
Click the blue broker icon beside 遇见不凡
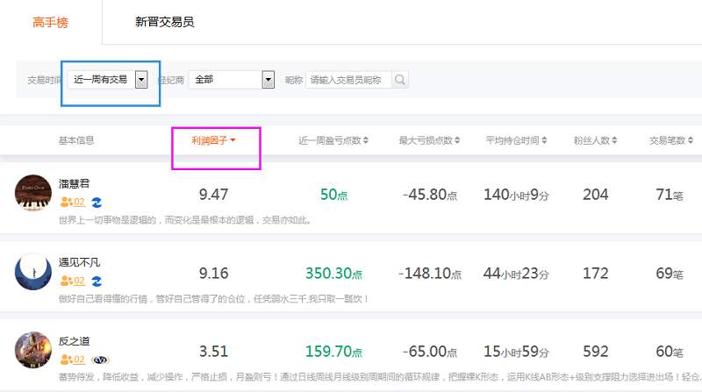point(97,282)
